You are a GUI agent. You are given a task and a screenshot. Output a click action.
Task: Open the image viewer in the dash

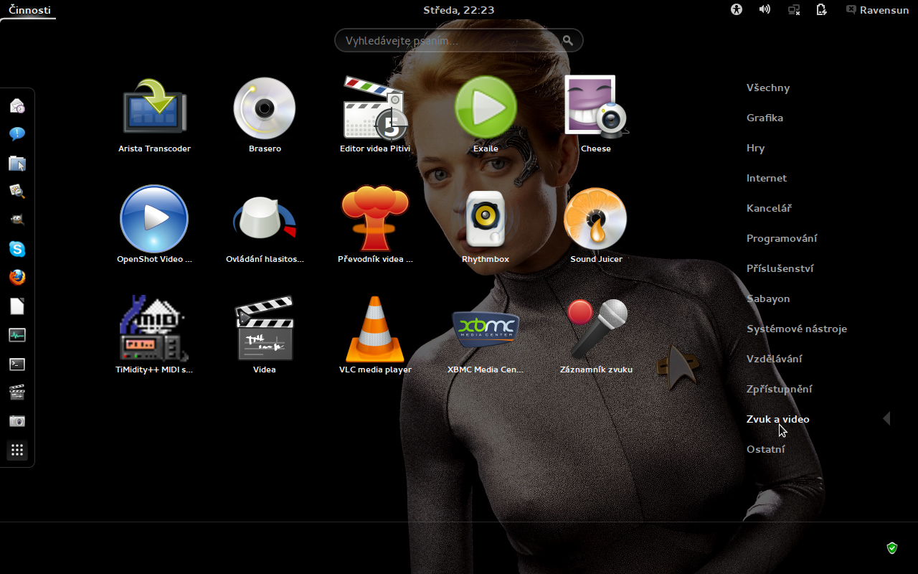17,192
